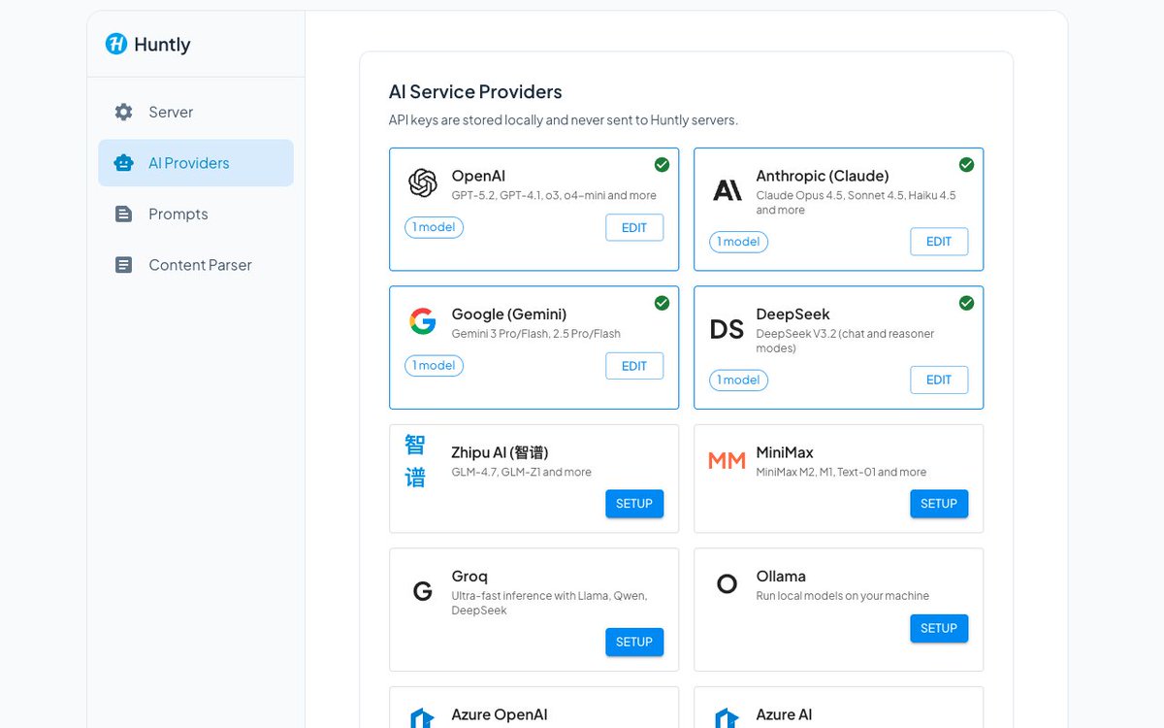1164x728 pixels.
Task: Click OpenAI's green enabled checkmark
Action: tap(662, 165)
